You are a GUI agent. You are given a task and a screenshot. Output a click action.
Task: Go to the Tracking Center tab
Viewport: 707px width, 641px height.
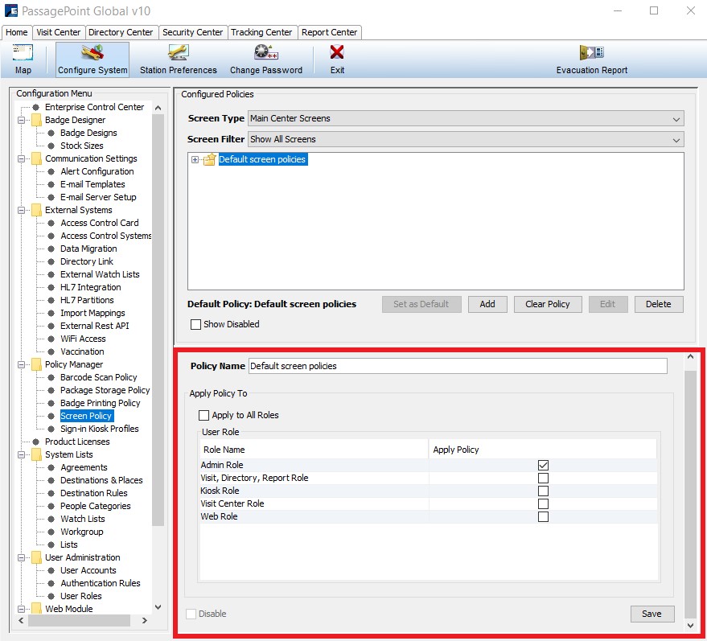(x=261, y=32)
